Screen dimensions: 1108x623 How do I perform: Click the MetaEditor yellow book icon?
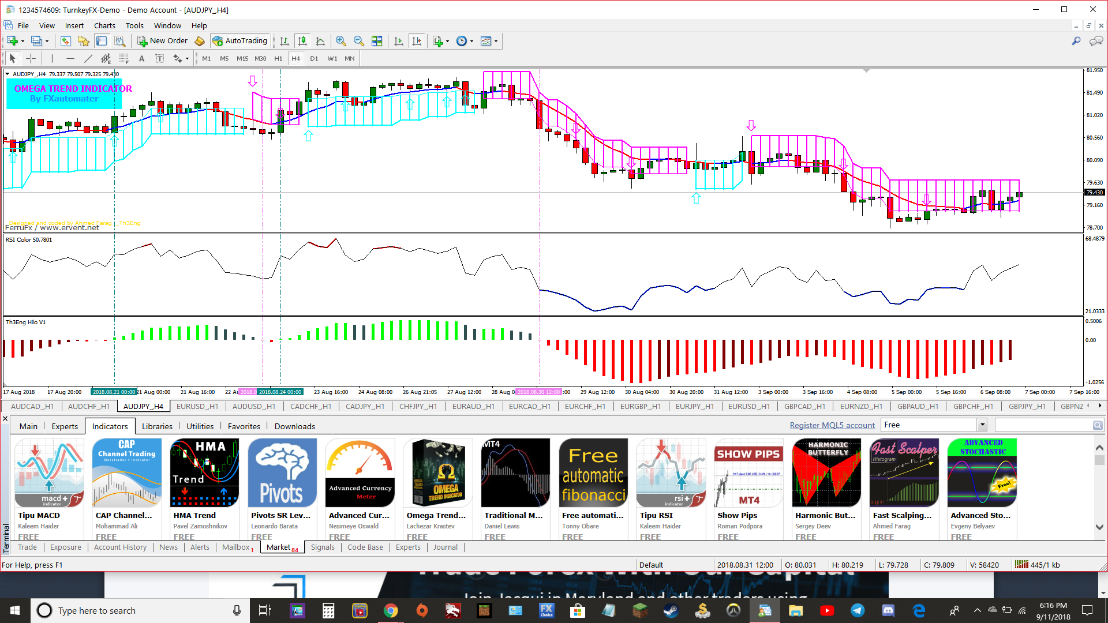200,41
